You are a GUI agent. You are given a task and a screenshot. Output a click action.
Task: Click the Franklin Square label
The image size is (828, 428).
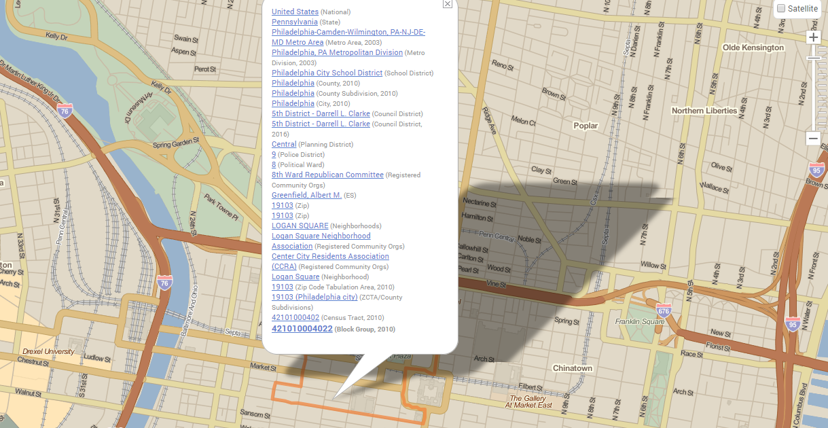(640, 321)
